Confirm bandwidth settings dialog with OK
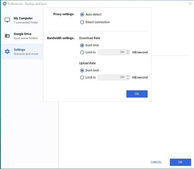This screenshot has width=194, height=169. click(137, 94)
